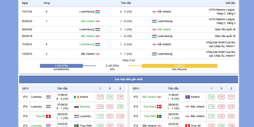This screenshot has width=254, height=127.
Task: Select the 11.68 odds box
Action: [120, 116]
